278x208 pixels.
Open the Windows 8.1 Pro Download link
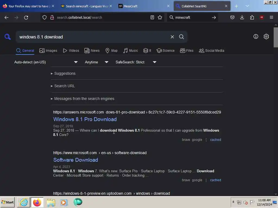85,119
